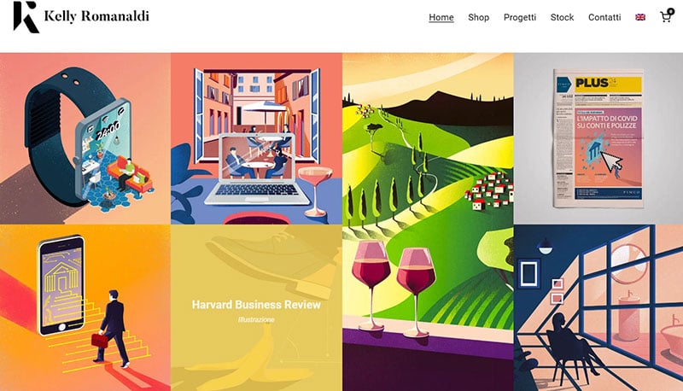Click the Harvard Business Review project title
This screenshot has width=683, height=391.
[x=256, y=305]
